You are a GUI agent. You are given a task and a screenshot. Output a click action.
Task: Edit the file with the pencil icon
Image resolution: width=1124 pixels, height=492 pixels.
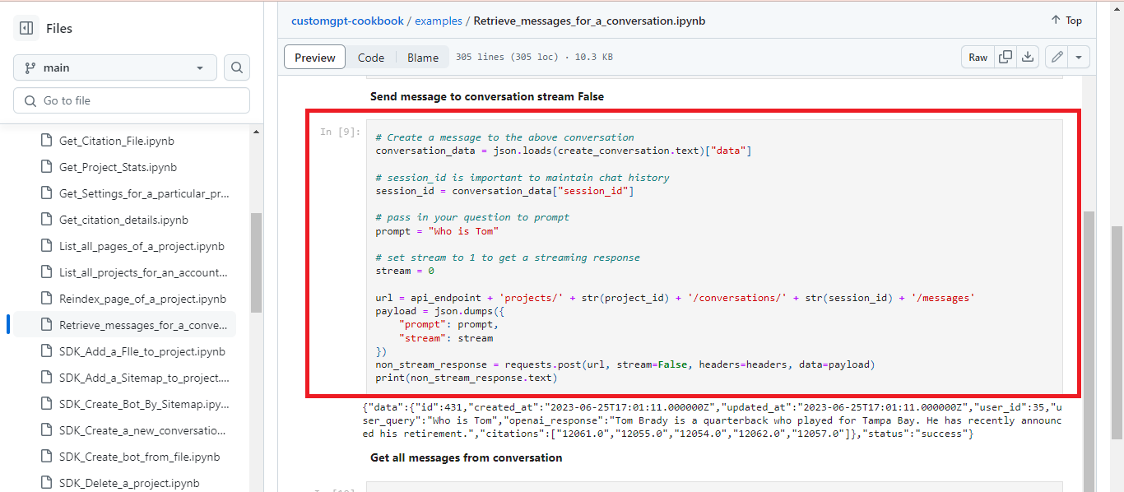click(x=1057, y=57)
